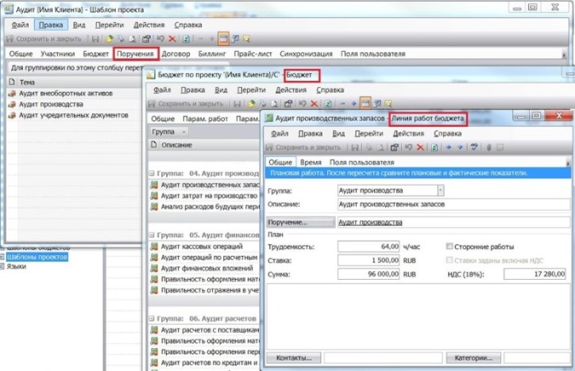Collapse the group 06. Аудит расчетов
Image resolution: width=575 pixels, height=371 pixels.
point(152,319)
